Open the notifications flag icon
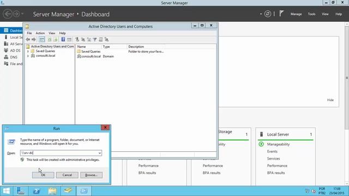This screenshot has width=349, height=196. (281, 14)
